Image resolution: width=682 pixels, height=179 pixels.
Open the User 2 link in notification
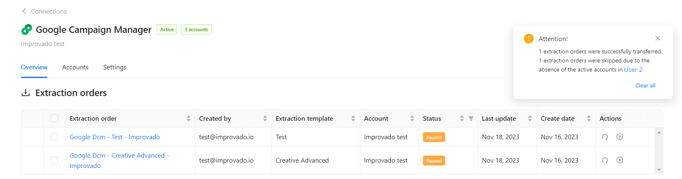[x=633, y=70]
